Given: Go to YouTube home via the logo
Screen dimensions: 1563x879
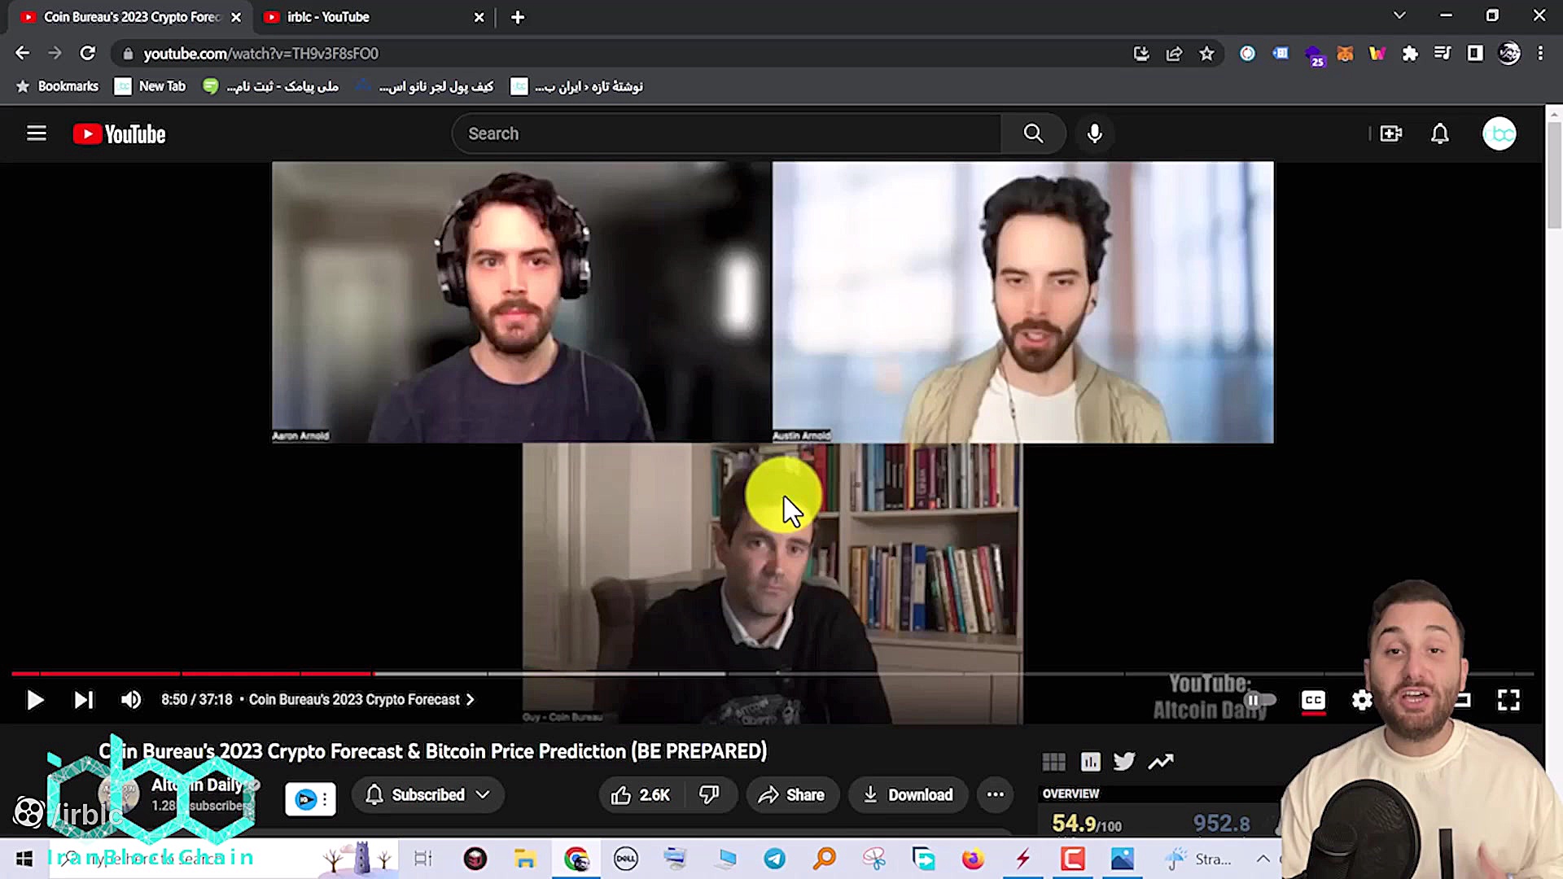Looking at the screenshot, I should coord(119,134).
